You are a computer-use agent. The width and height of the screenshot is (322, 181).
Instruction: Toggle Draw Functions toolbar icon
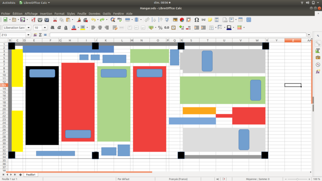click(x=249, y=20)
